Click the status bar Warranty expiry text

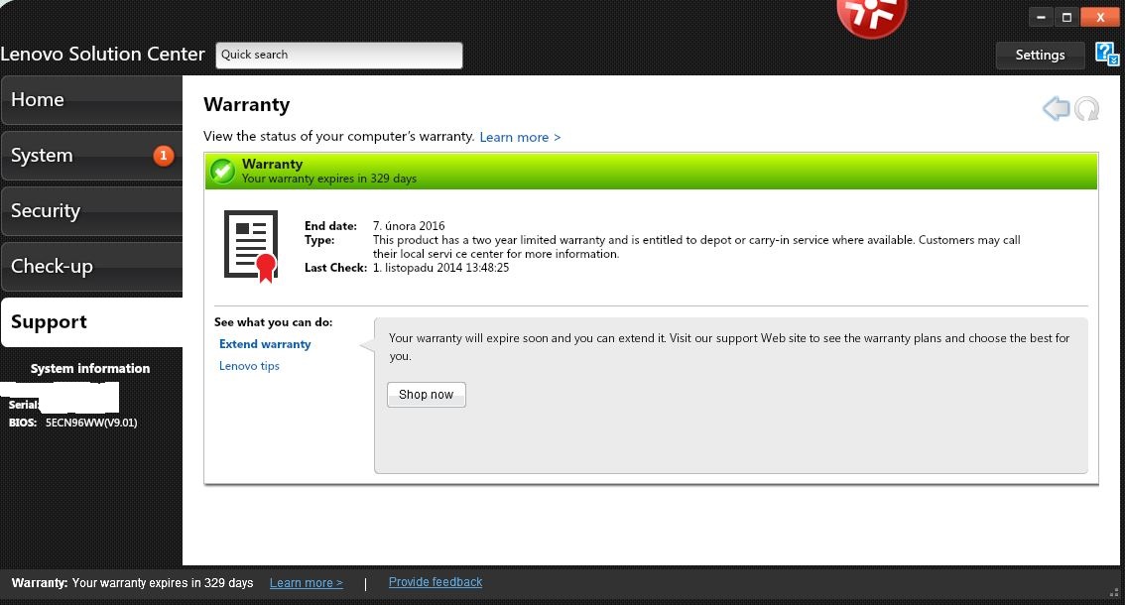[133, 583]
